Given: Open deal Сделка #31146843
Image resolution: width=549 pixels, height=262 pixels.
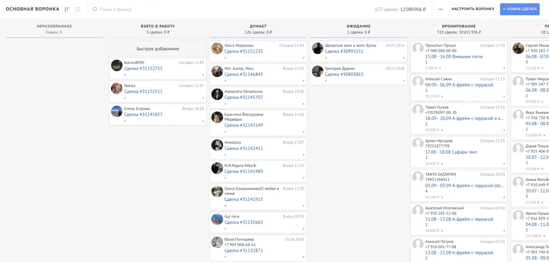Looking at the screenshot, I should click(244, 74).
